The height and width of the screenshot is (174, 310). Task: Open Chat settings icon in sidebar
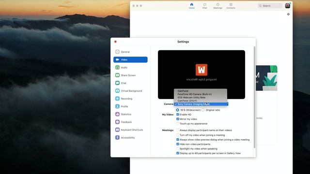pyautogui.click(x=117, y=83)
